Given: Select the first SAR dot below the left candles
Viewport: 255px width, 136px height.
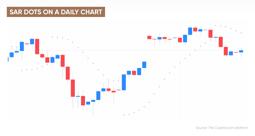Looking at the screenshot, I should tap(22, 70).
